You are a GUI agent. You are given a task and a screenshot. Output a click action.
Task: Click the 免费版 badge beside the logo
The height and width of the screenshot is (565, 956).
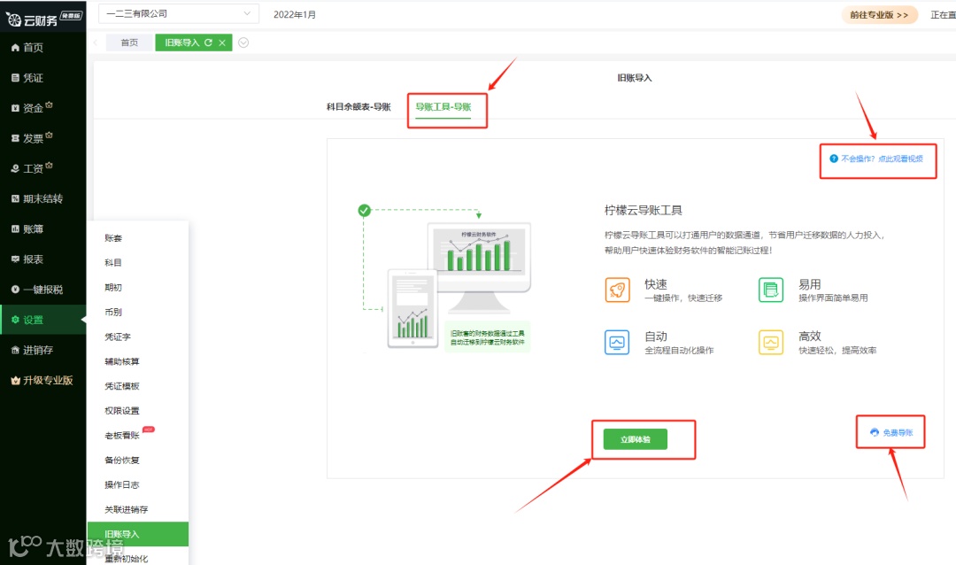click(71, 16)
